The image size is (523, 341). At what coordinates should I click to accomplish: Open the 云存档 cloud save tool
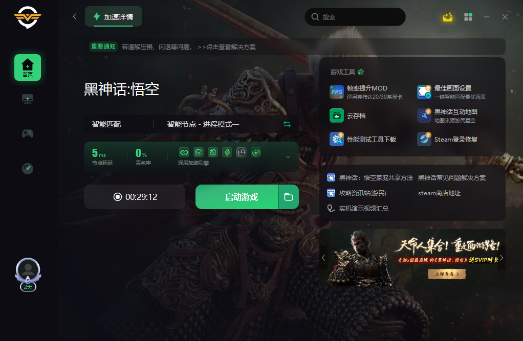click(347, 116)
